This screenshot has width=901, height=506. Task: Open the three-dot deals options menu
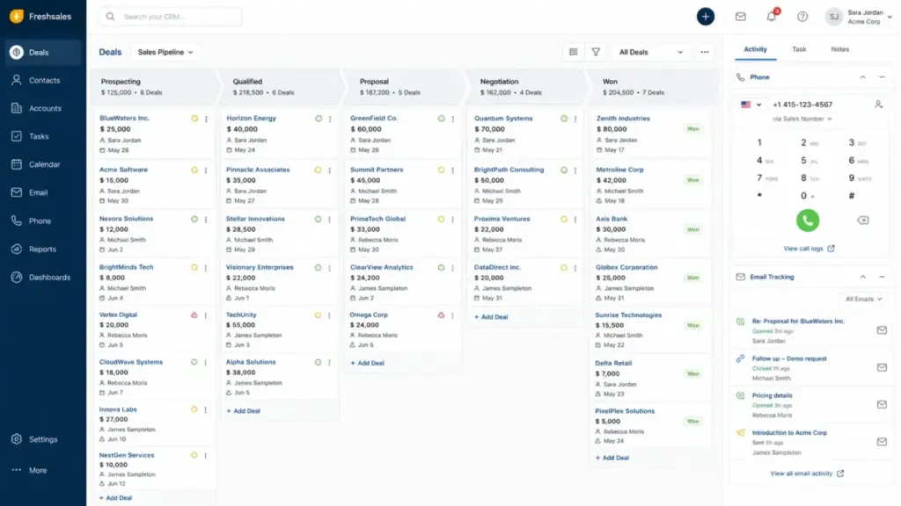[x=705, y=52]
